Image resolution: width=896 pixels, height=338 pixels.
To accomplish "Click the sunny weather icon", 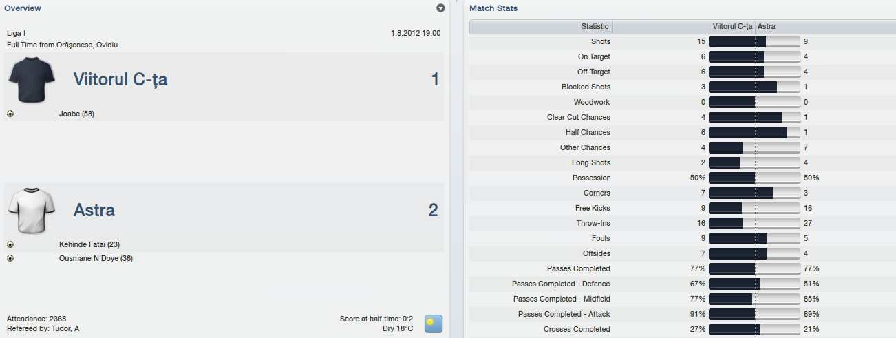I will [x=434, y=324].
